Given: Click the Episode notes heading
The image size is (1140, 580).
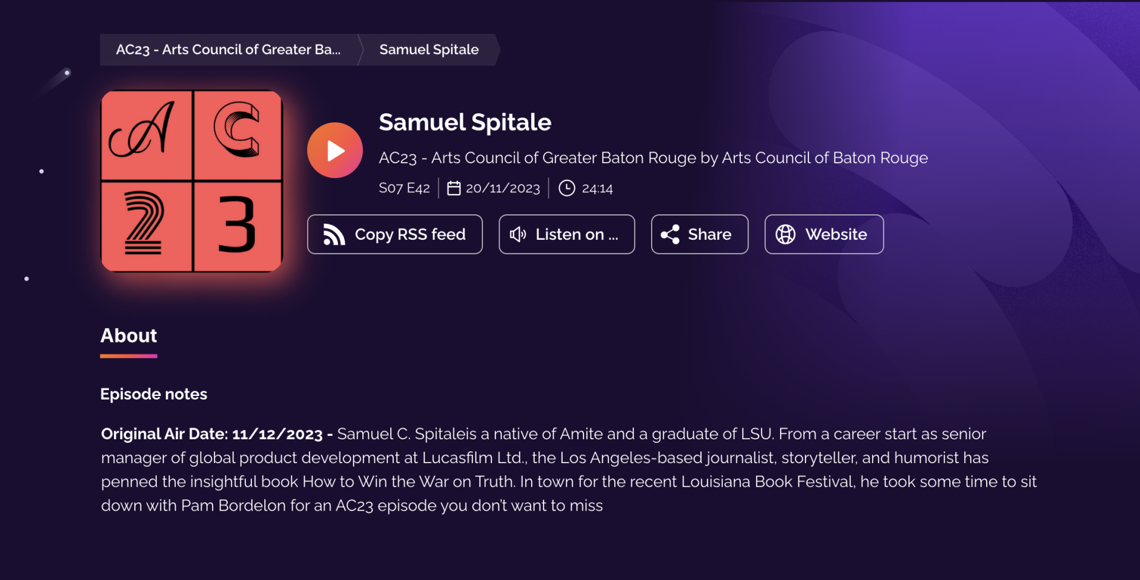Looking at the screenshot, I should coord(154,394).
